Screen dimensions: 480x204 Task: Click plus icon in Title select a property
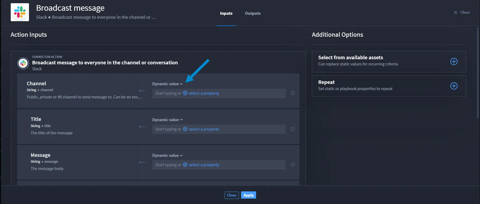pos(185,129)
